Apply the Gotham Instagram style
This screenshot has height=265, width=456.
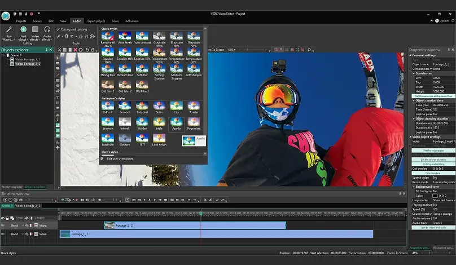click(x=125, y=140)
